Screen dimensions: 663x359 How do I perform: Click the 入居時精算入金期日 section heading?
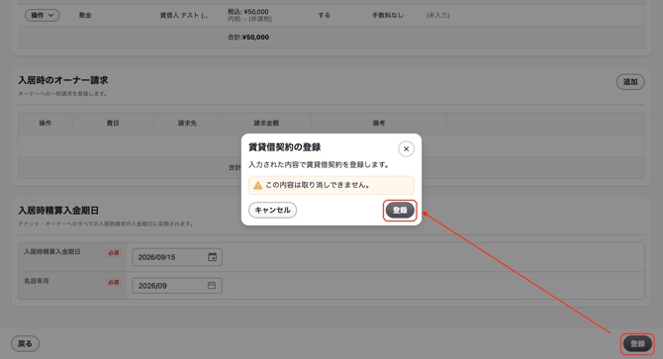(58, 211)
